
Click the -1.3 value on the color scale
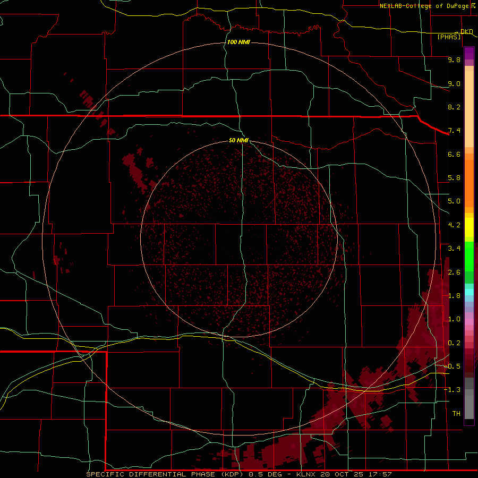[x=453, y=390]
